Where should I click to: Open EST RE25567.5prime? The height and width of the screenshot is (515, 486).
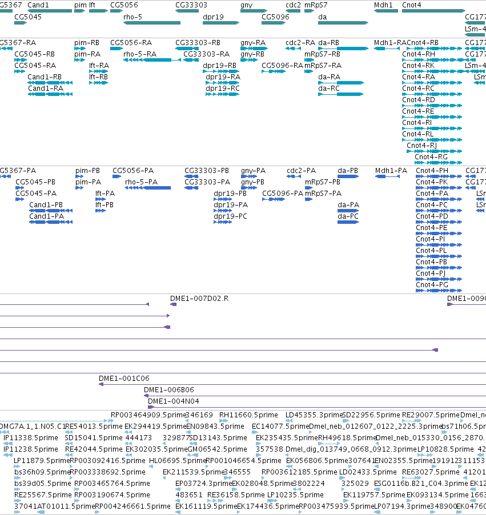pyautogui.click(x=43, y=494)
